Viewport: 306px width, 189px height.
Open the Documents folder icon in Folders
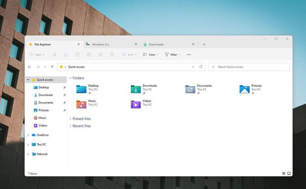click(x=190, y=89)
